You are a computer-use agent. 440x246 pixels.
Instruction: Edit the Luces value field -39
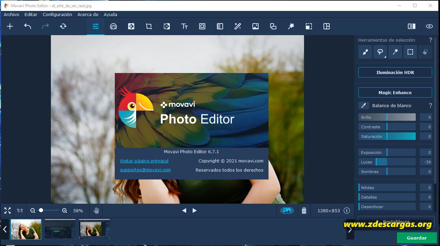(426, 162)
